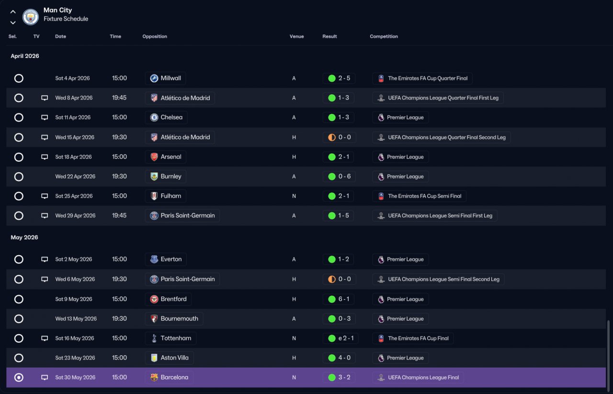Viewport: 613px width, 394px height.
Task: Go to next team with down chevron
Action: pyautogui.click(x=13, y=23)
